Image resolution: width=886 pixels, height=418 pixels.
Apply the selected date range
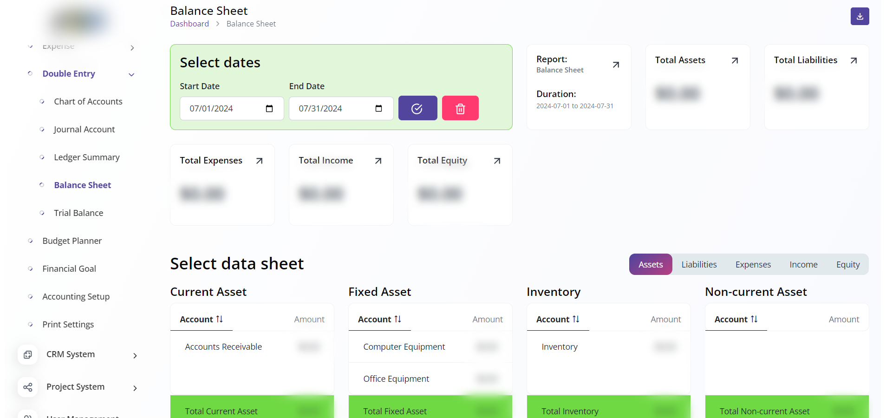tap(417, 108)
